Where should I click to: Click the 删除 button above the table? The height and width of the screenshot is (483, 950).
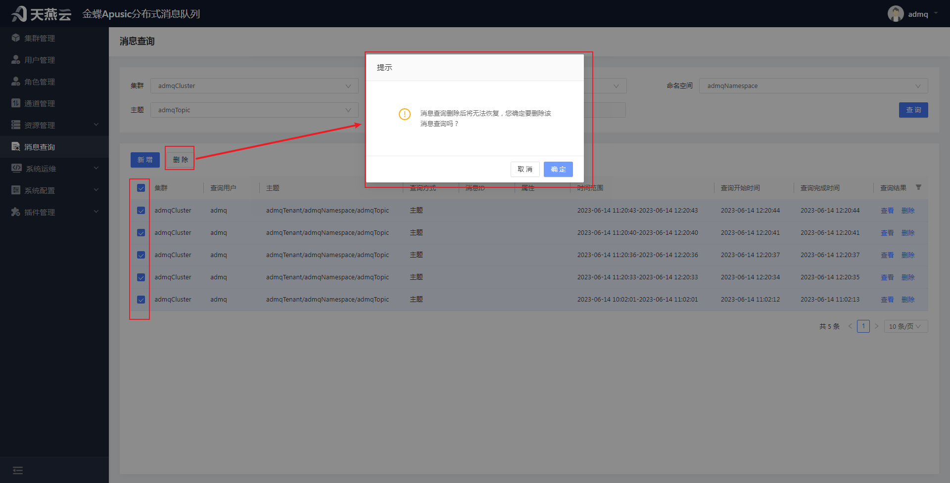(x=180, y=160)
